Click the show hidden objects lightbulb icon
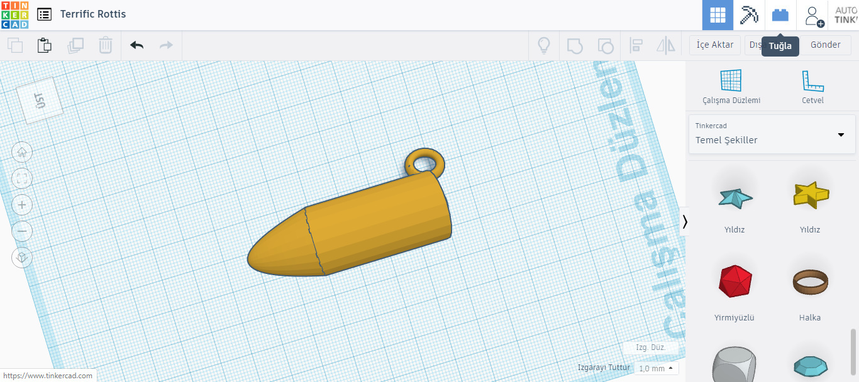 click(x=543, y=45)
